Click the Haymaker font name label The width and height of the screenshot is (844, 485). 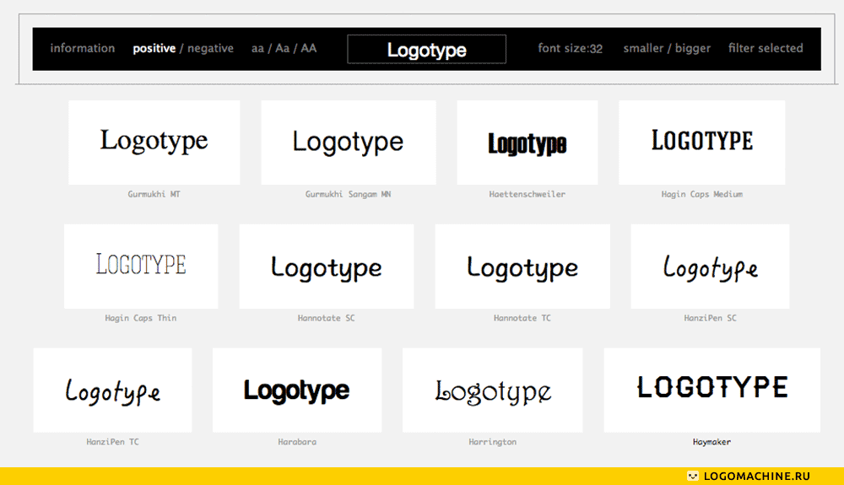click(712, 441)
